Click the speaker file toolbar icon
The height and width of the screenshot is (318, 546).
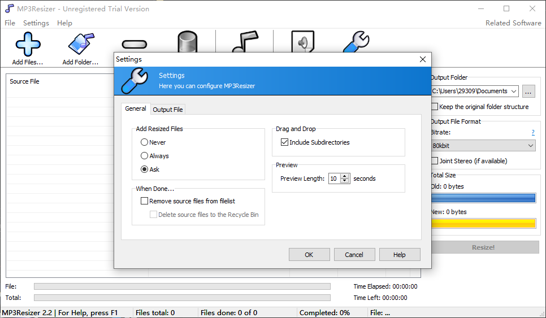coord(302,41)
